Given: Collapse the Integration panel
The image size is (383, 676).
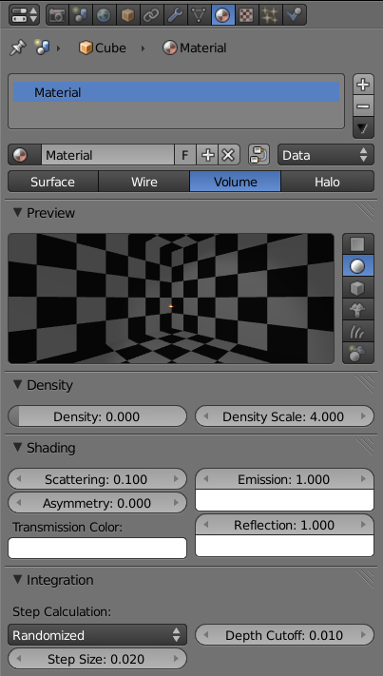Looking at the screenshot, I should pyautogui.click(x=17, y=580).
